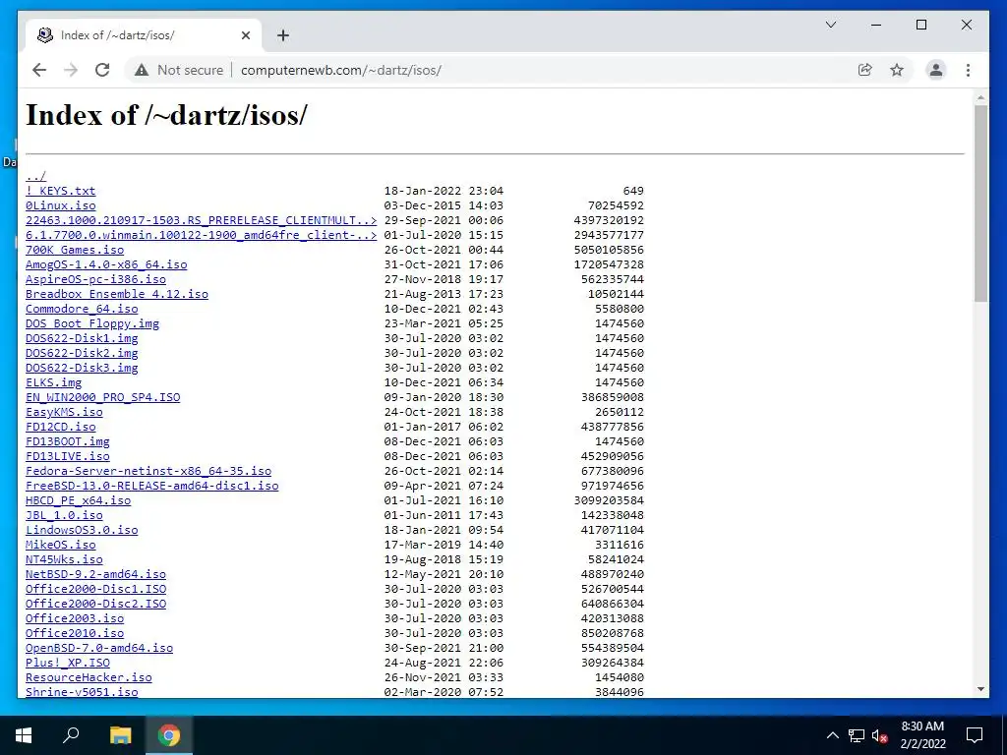Screen dimensions: 1007x755
Task: Download LindowsOS3.0.iso
Action: [82, 530]
